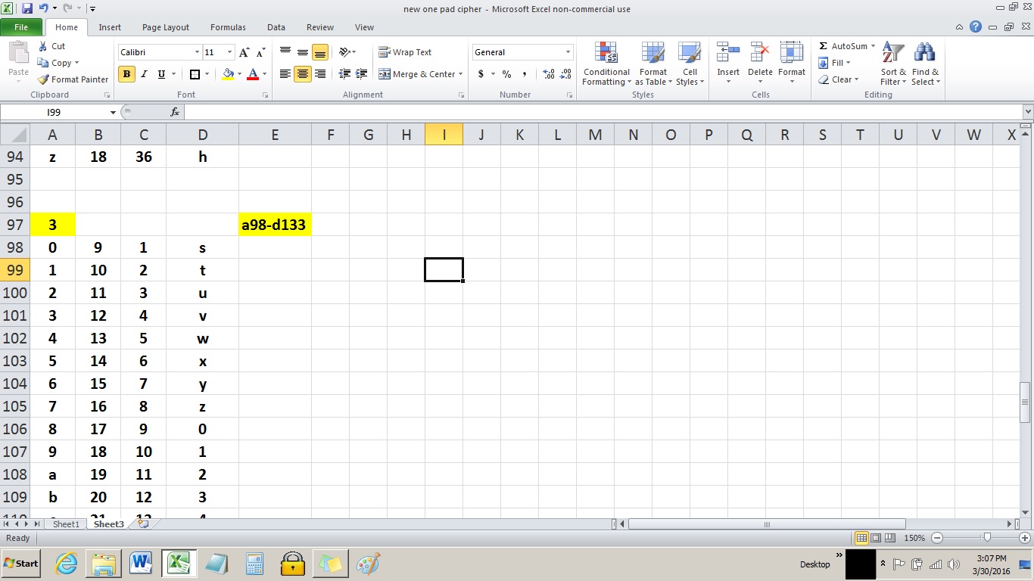Viewport: 1034px width, 581px height.
Task: Apply the red Font Color A
Action: click(x=253, y=74)
